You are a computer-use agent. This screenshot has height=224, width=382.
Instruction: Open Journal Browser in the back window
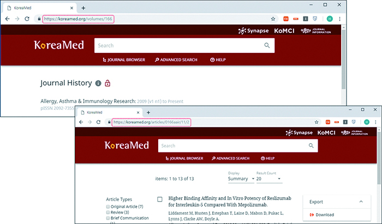click(124, 60)
